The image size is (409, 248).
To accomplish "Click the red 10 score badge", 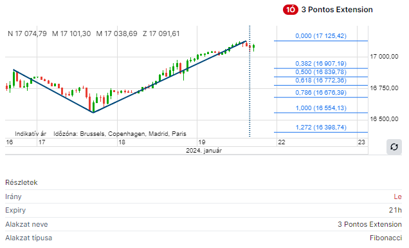I will click(x=290, y=10).
